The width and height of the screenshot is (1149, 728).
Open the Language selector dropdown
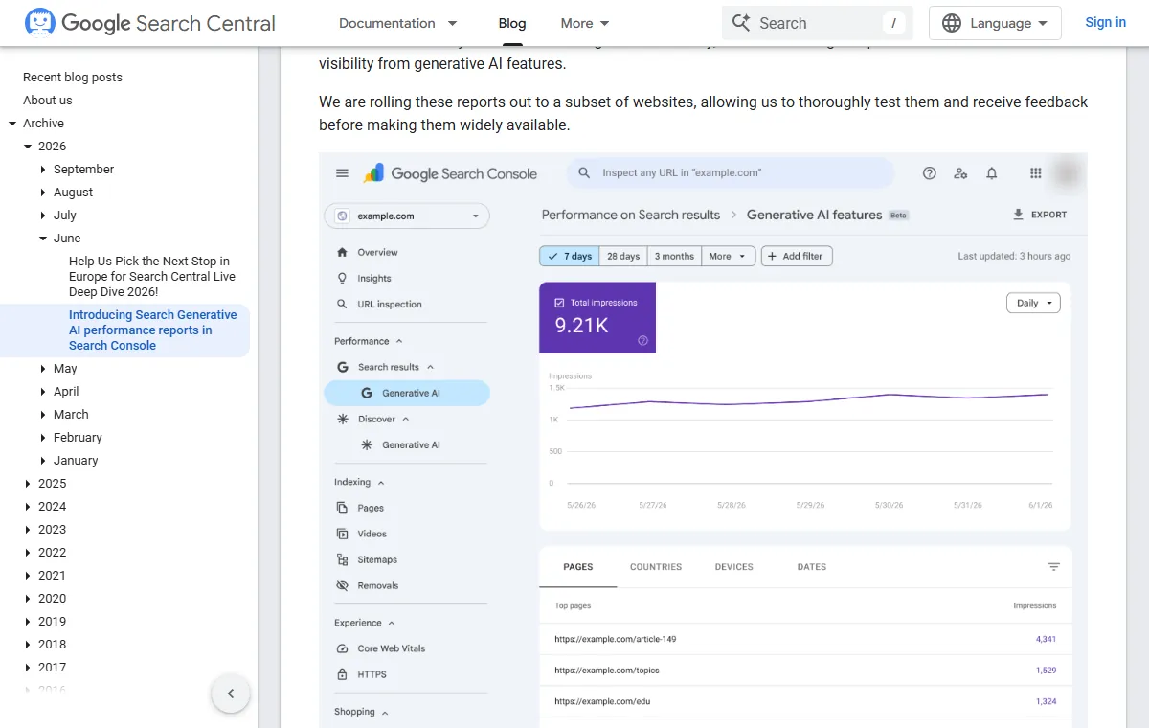pyautogui.click(x=995, y=23)
